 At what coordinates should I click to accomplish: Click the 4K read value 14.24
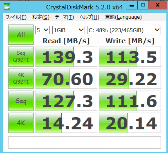[66, 123]
